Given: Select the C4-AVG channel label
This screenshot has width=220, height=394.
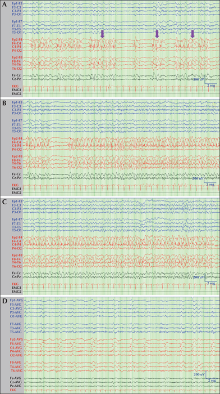Looking at the screenshot, I should coord(17,347).
